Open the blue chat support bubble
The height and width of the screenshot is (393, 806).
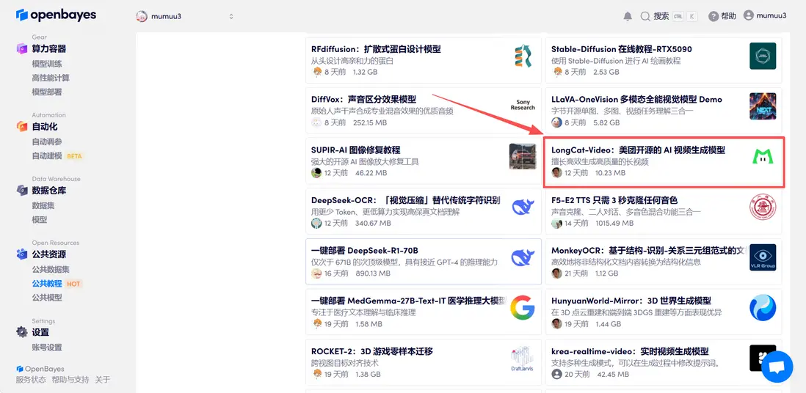pyautogui.click(x=777, y=367)
